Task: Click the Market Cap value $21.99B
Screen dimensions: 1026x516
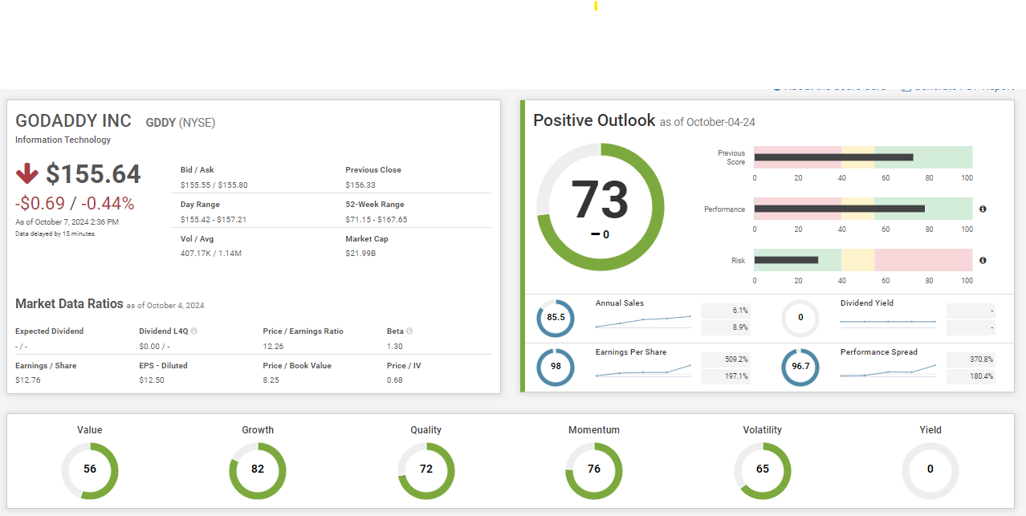Action: [360, 254]
